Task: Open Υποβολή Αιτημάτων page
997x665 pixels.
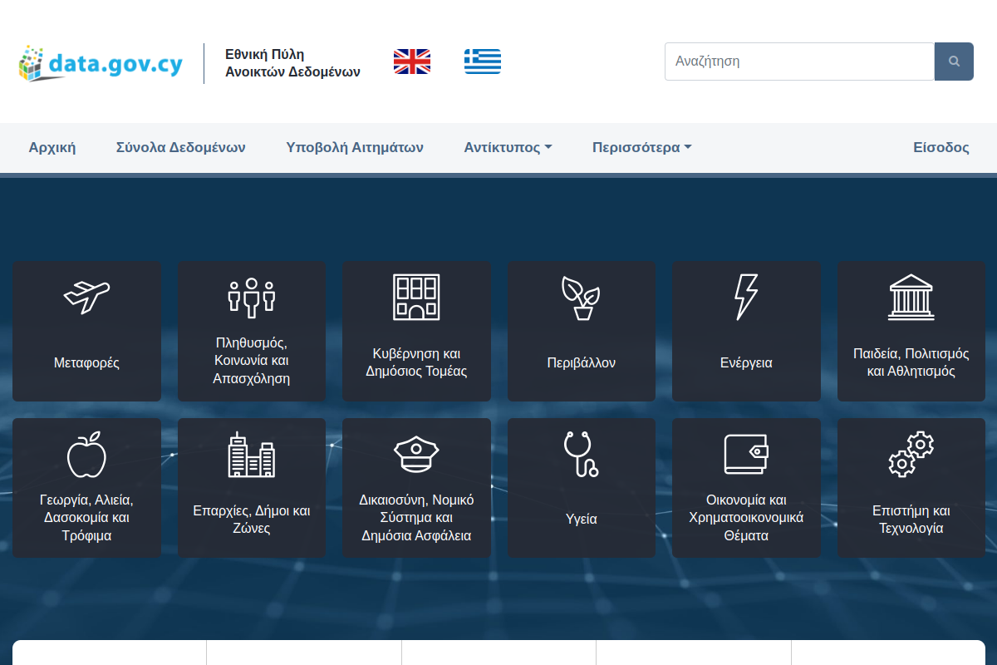Action: click(x=355, y=148)
